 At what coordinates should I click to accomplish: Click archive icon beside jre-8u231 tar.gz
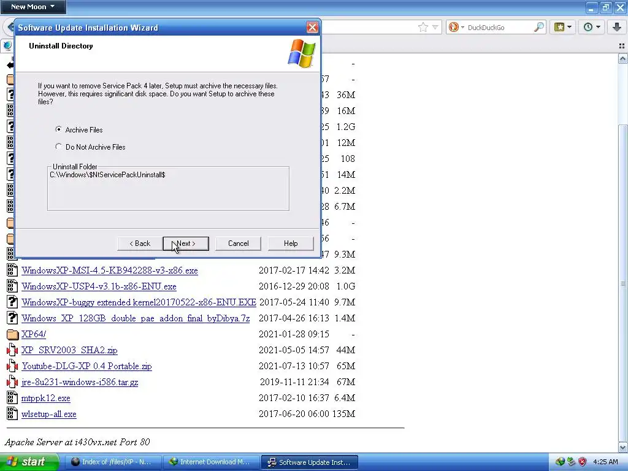pos(12,382)
